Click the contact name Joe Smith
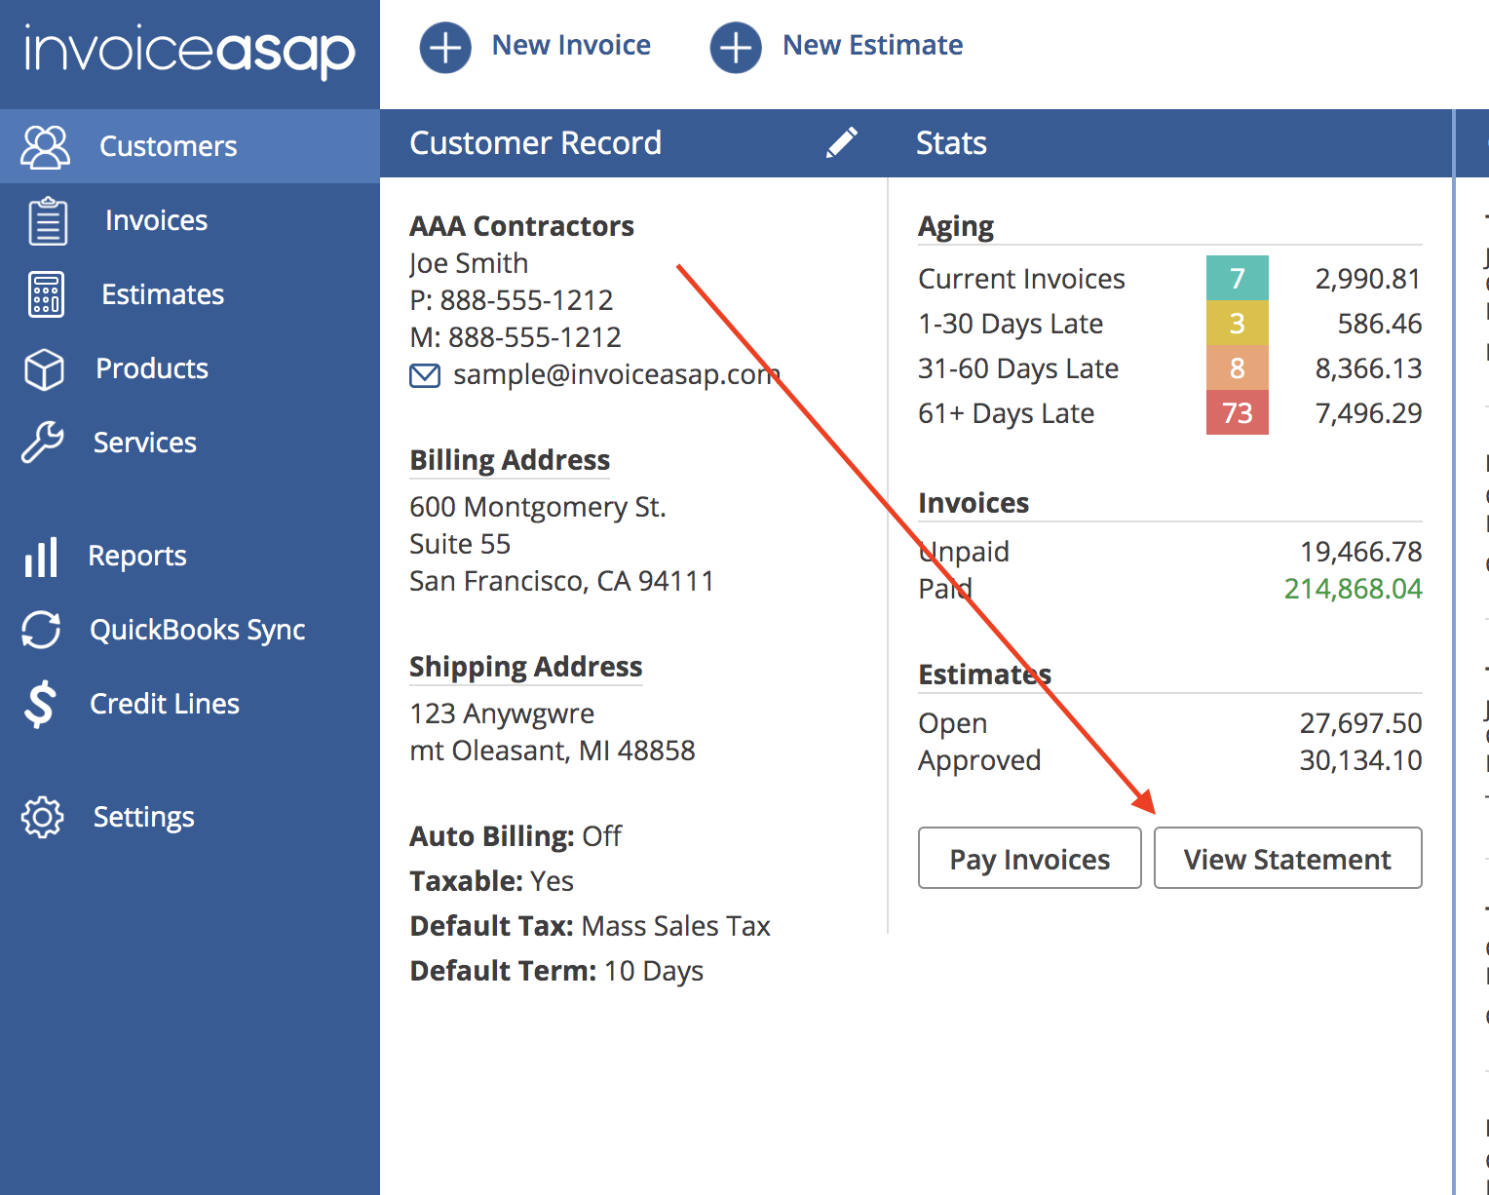 tap(469, 263)
